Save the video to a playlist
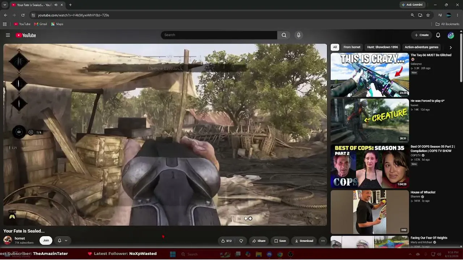 coord(280,241)
